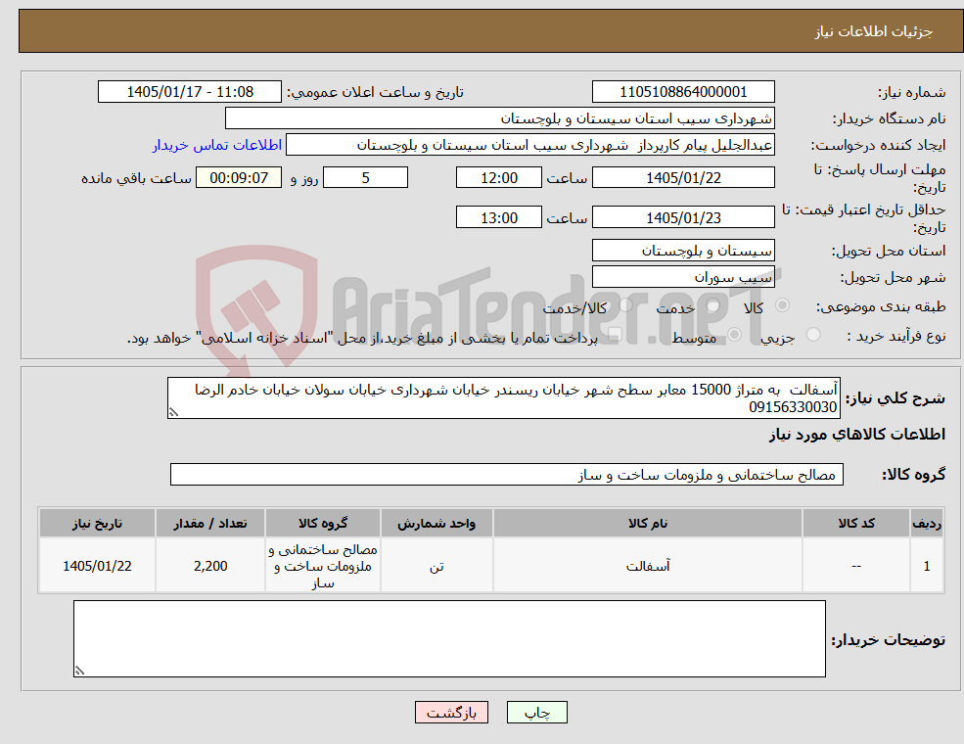The width and height of the screenshot is (964, 744).
Task: Select the خدمت radio button
Action: click(x=712, y=305)
